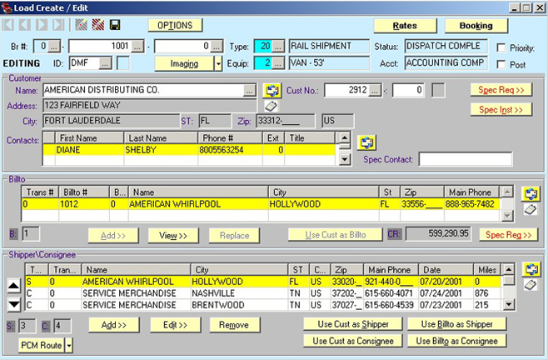Click notepad icon beside customer address

[271, 106]
